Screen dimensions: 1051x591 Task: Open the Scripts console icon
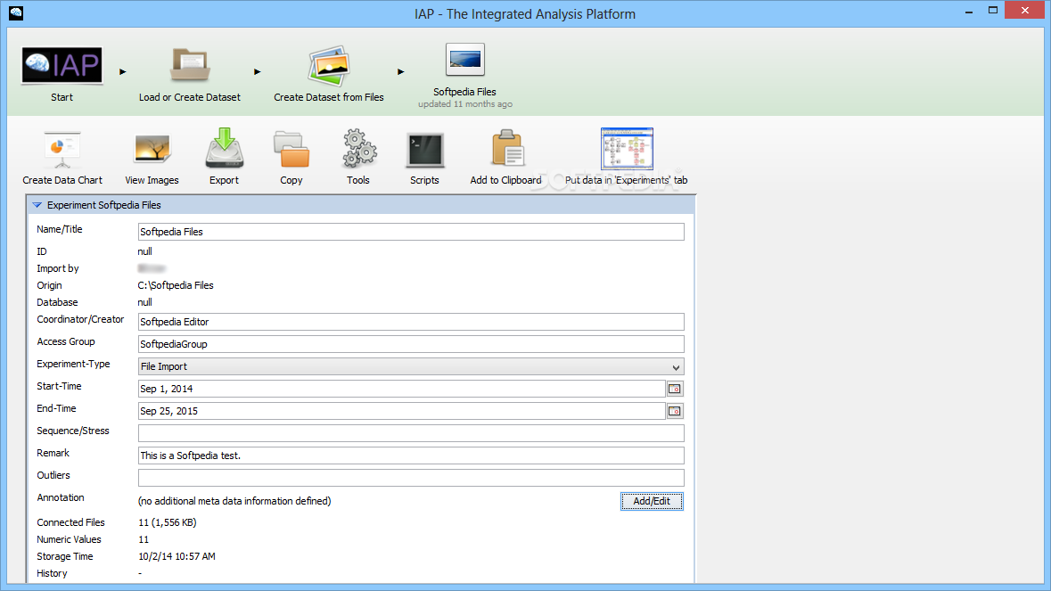click(x=425, y=150)
